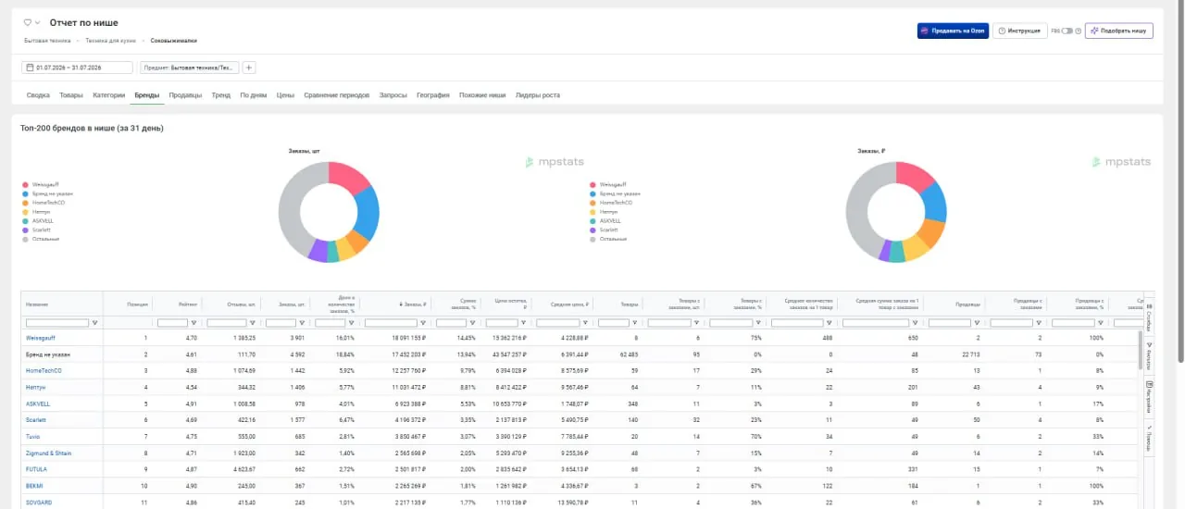This screenshot has height=509, width=1185.
Task: Open the FUTULA brand link
Action: pos(37,469)
